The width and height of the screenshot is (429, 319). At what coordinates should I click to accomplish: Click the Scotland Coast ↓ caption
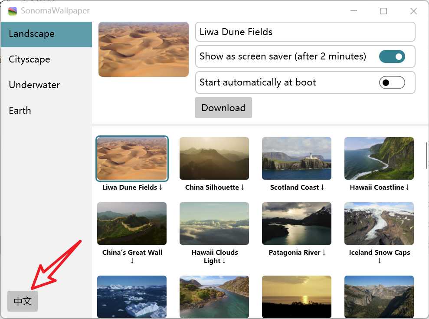pyautogui.click(x=297, y=187)
